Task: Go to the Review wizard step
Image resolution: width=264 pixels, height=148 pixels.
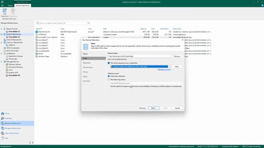Action: (x=85, y=72)
